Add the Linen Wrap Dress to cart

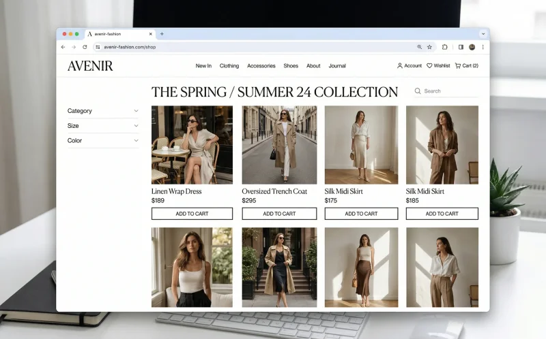(x=192, y=214)
